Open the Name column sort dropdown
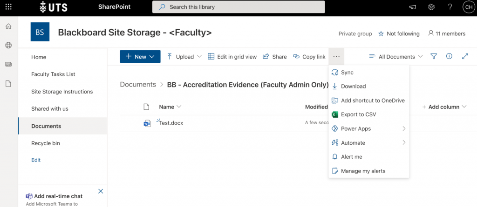 click(170, 107)
